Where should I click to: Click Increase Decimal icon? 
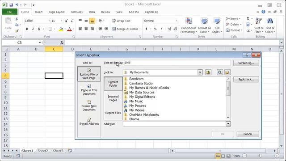(169, 29)
